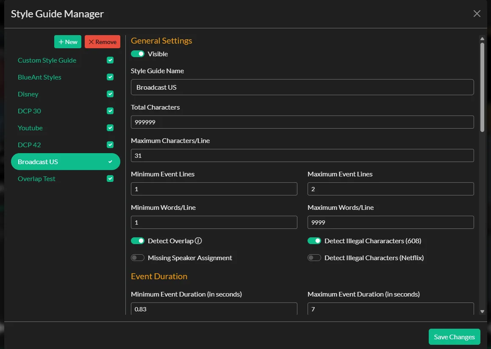Click the Minimum Event Duration field
Image resolution: width=491 pixels, height=349 pixels.
214,309
